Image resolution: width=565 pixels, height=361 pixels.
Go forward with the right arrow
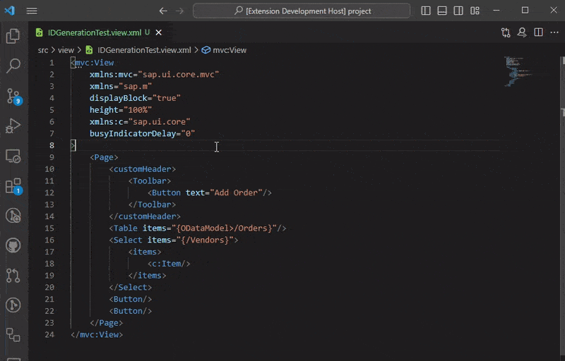pyautogui.click(x=179, y=11)
